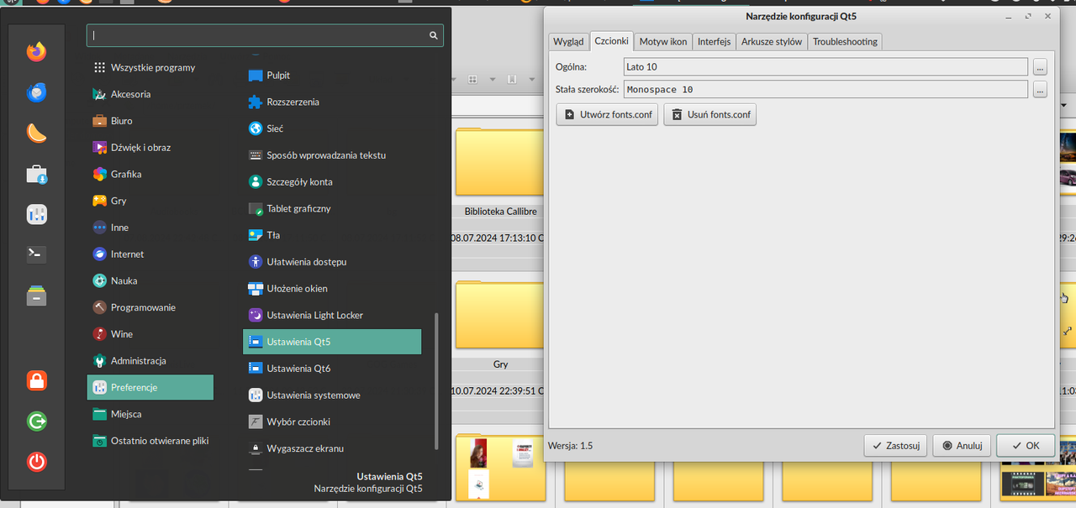Click the Ustawienia Light Locker icon
Screen dimensions: 1076x508
click(256, 315)
